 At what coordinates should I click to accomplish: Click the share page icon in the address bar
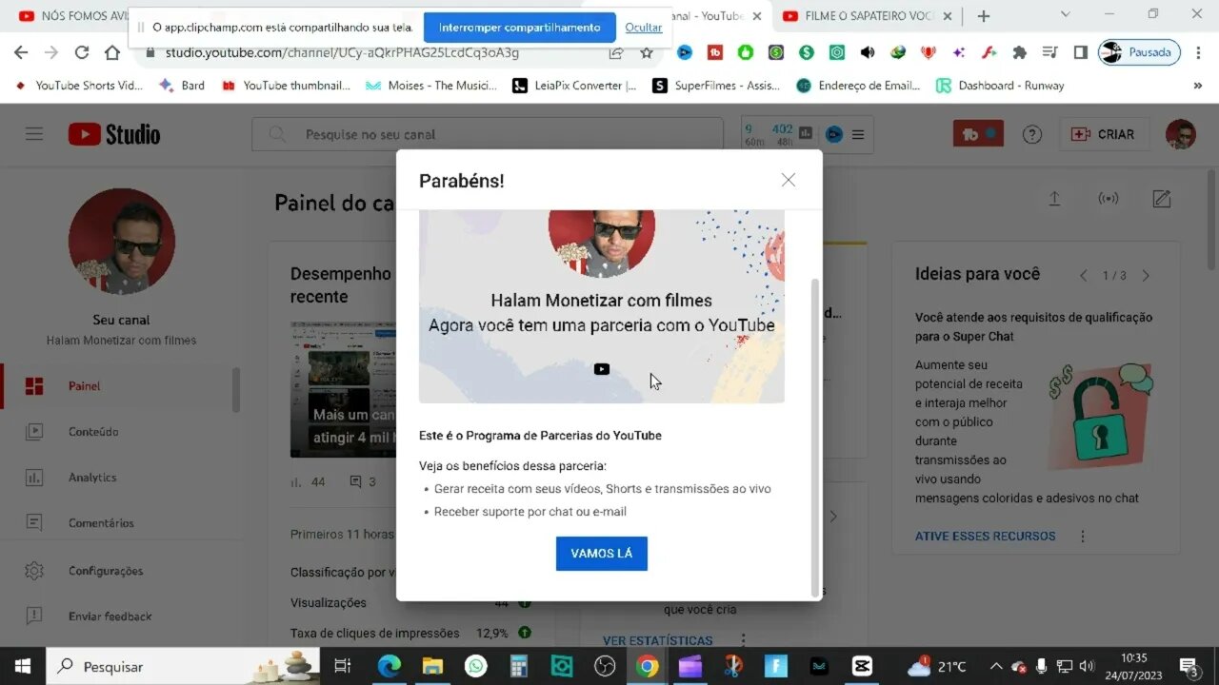tap(616, 52)
